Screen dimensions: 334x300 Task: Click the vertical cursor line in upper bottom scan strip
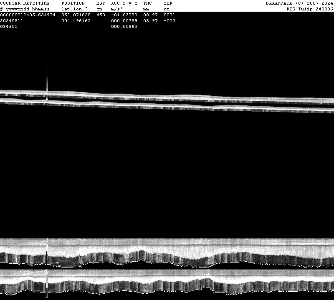point(47,251)
